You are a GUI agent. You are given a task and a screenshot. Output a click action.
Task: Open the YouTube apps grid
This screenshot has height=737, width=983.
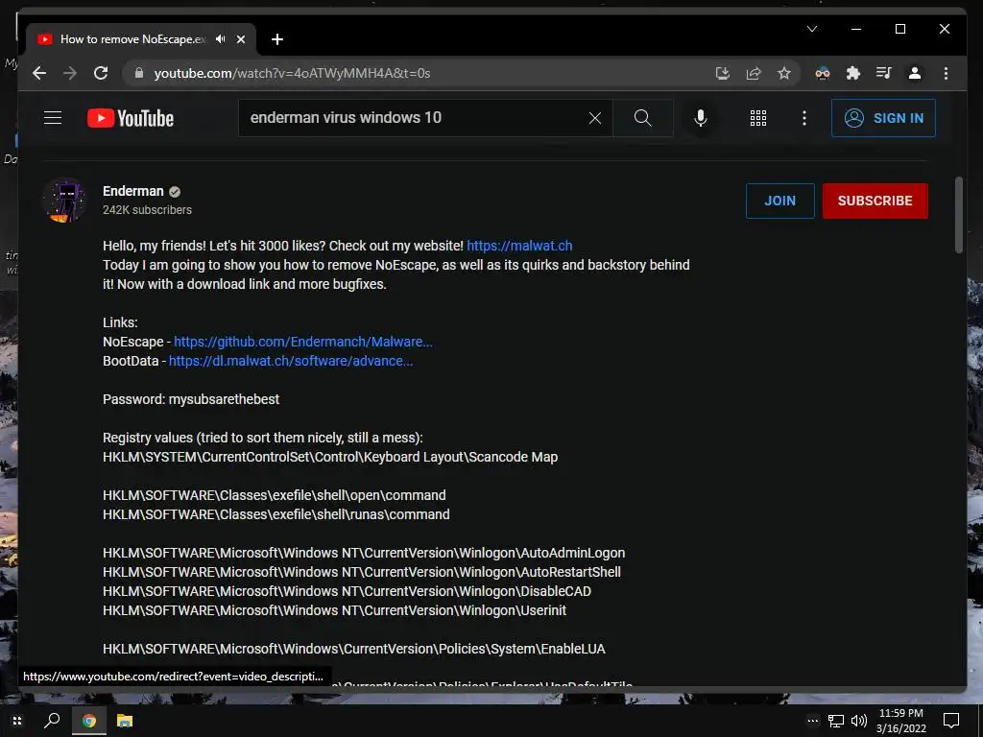pos(758,118)
